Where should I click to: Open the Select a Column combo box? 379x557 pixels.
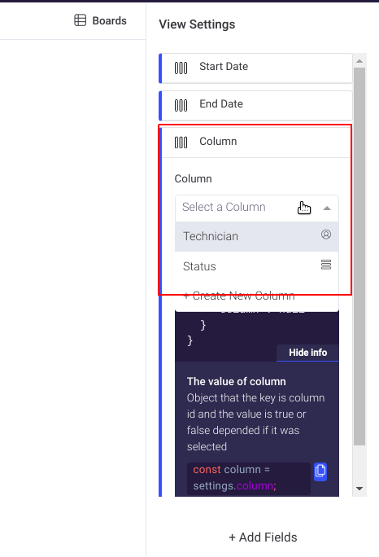pyautogui.click(x=256, y=208)
